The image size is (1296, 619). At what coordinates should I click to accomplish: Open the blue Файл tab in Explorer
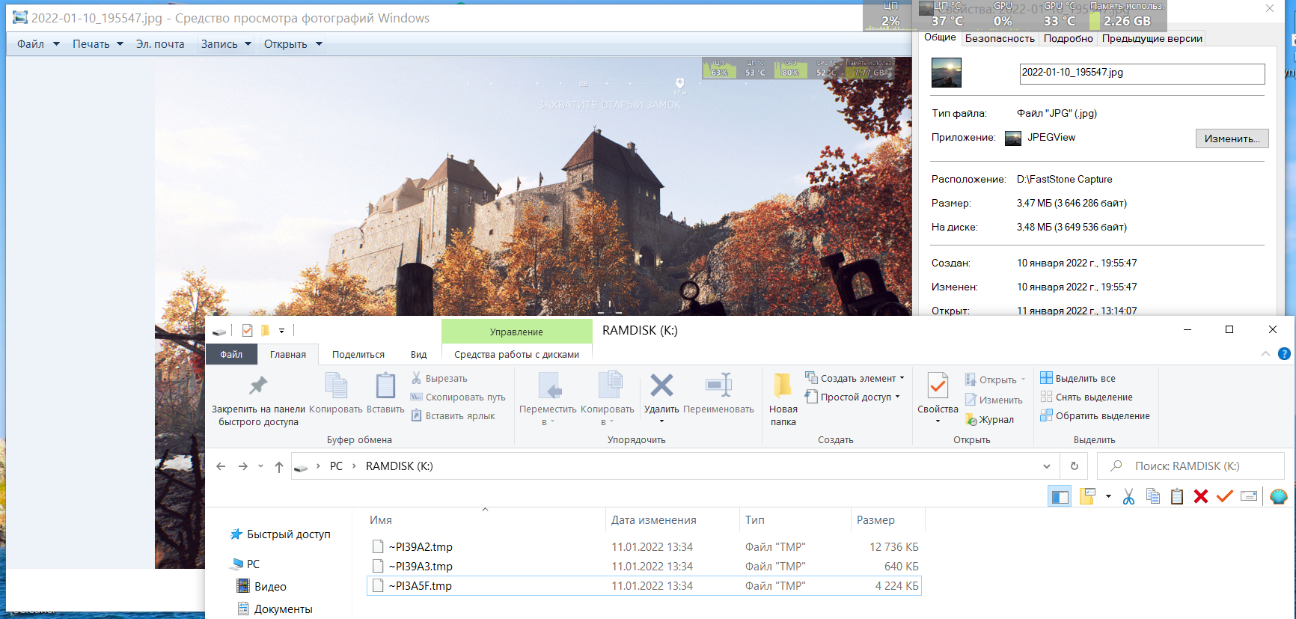coord(231,355)
